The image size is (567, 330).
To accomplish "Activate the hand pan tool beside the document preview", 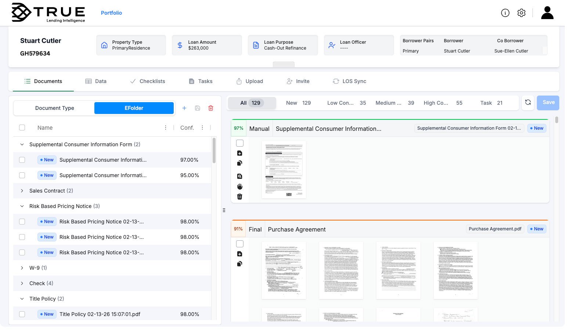I will (239, 186).
